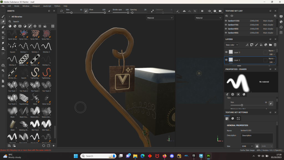The width and height of the screenshot is (284, 160).
Task: Open Display settings from right dock
Action: (281, 16)
